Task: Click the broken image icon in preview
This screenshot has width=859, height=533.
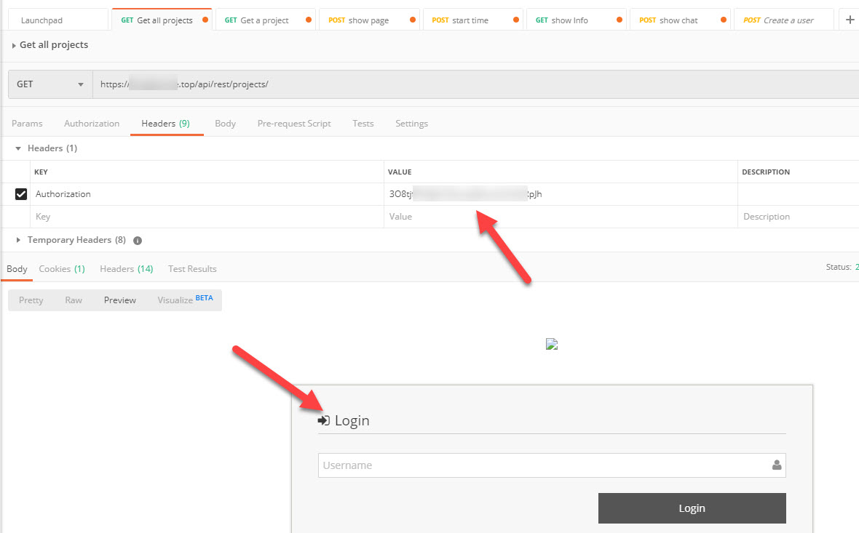Action: click(x=552, y=345)
